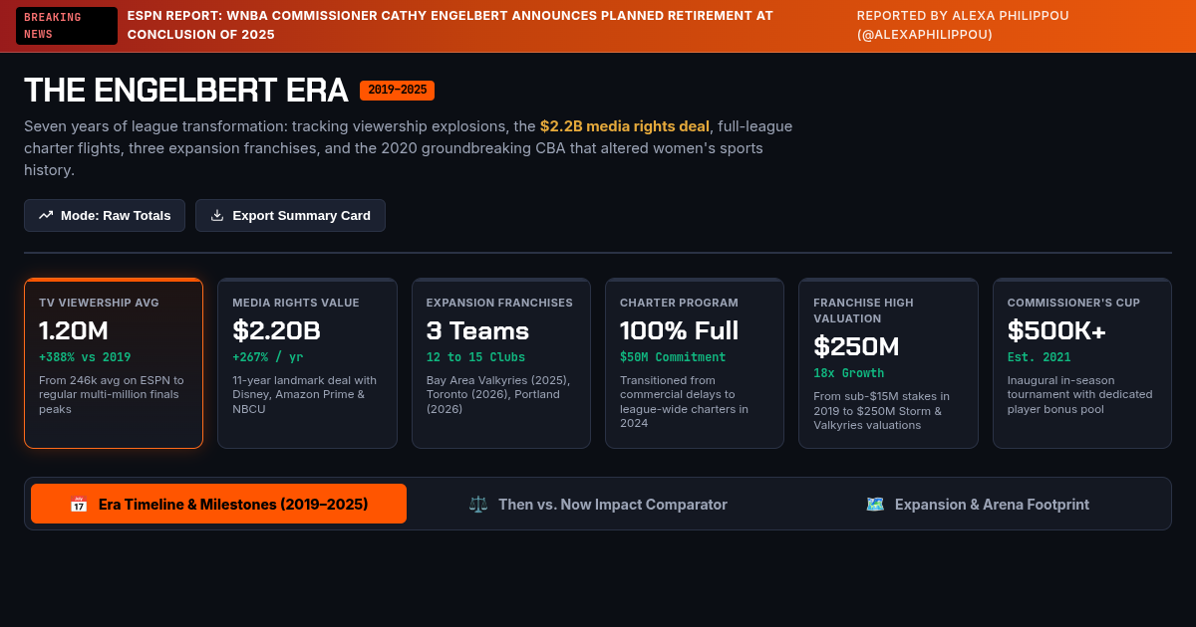
Task: Open Era Timeline & Milestones (2019–2025) tab
Action: coord(218,504)
